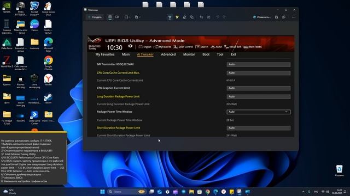Screen dimensions: 350x196
Task: Open Chrome from the taskbar
Action: coord(208,192)
